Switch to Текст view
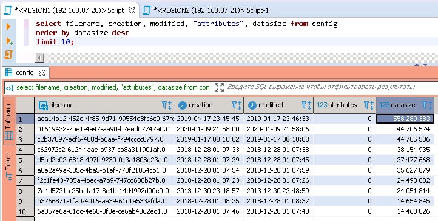438x221 pixels. pyautogui.click(x=9, y=167)
